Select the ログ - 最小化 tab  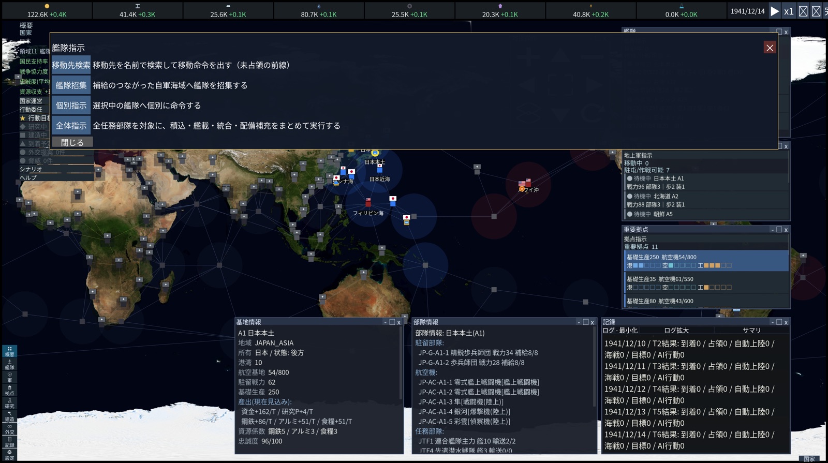620,330
